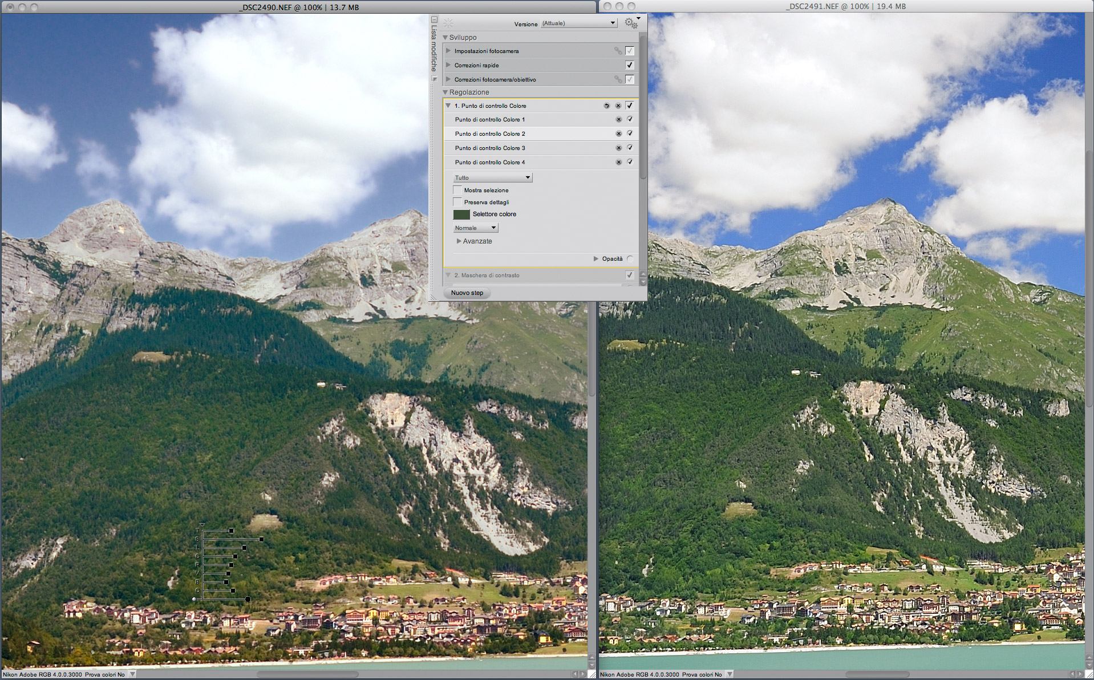Remove Punto di controllo Colore 3

(x=618, y=148)
